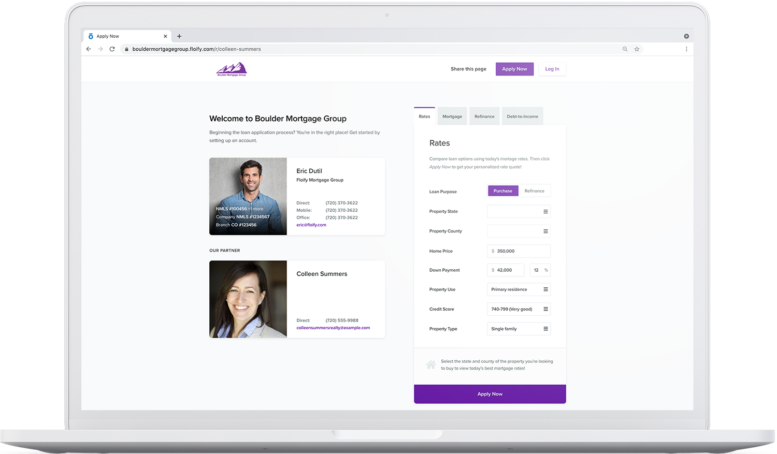Screen dimensions: 777x454
Task: Open the browser zoom magnifier icon
Action: 625,49
